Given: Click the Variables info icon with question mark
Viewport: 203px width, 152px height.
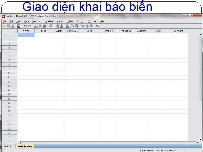Looking at the screenshot, I should click(45, 26).
